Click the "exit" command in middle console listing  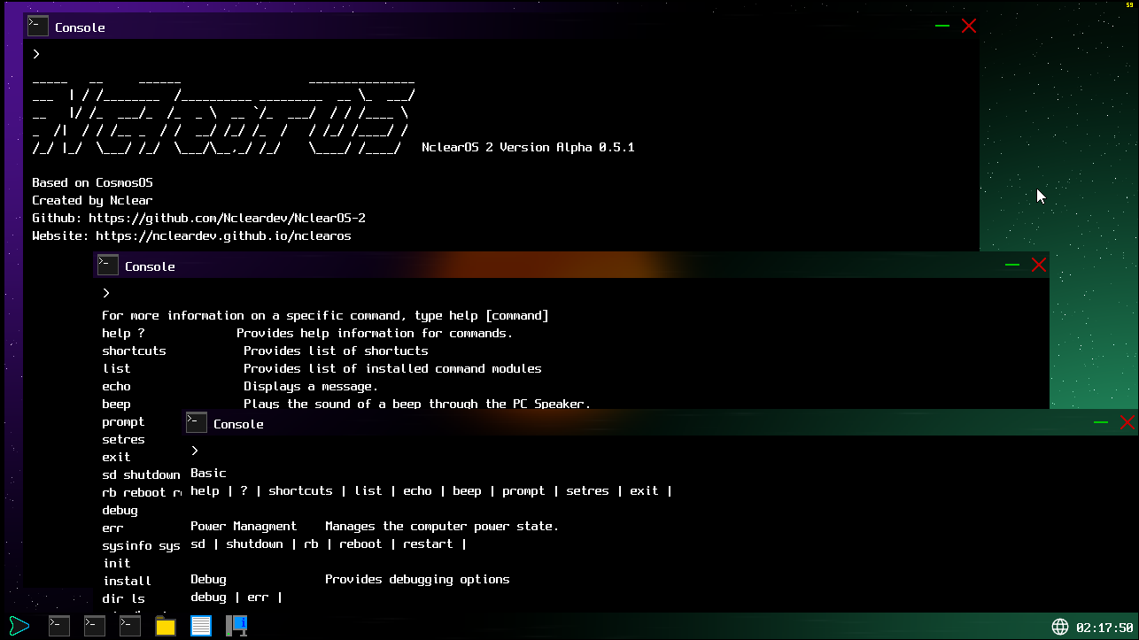click(116, 457)
